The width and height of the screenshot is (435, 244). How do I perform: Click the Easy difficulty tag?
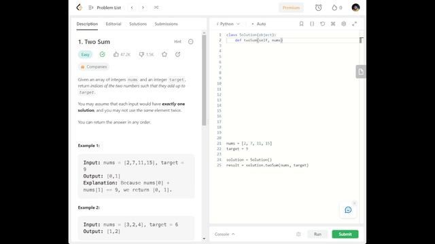click(x=85, y=54)
